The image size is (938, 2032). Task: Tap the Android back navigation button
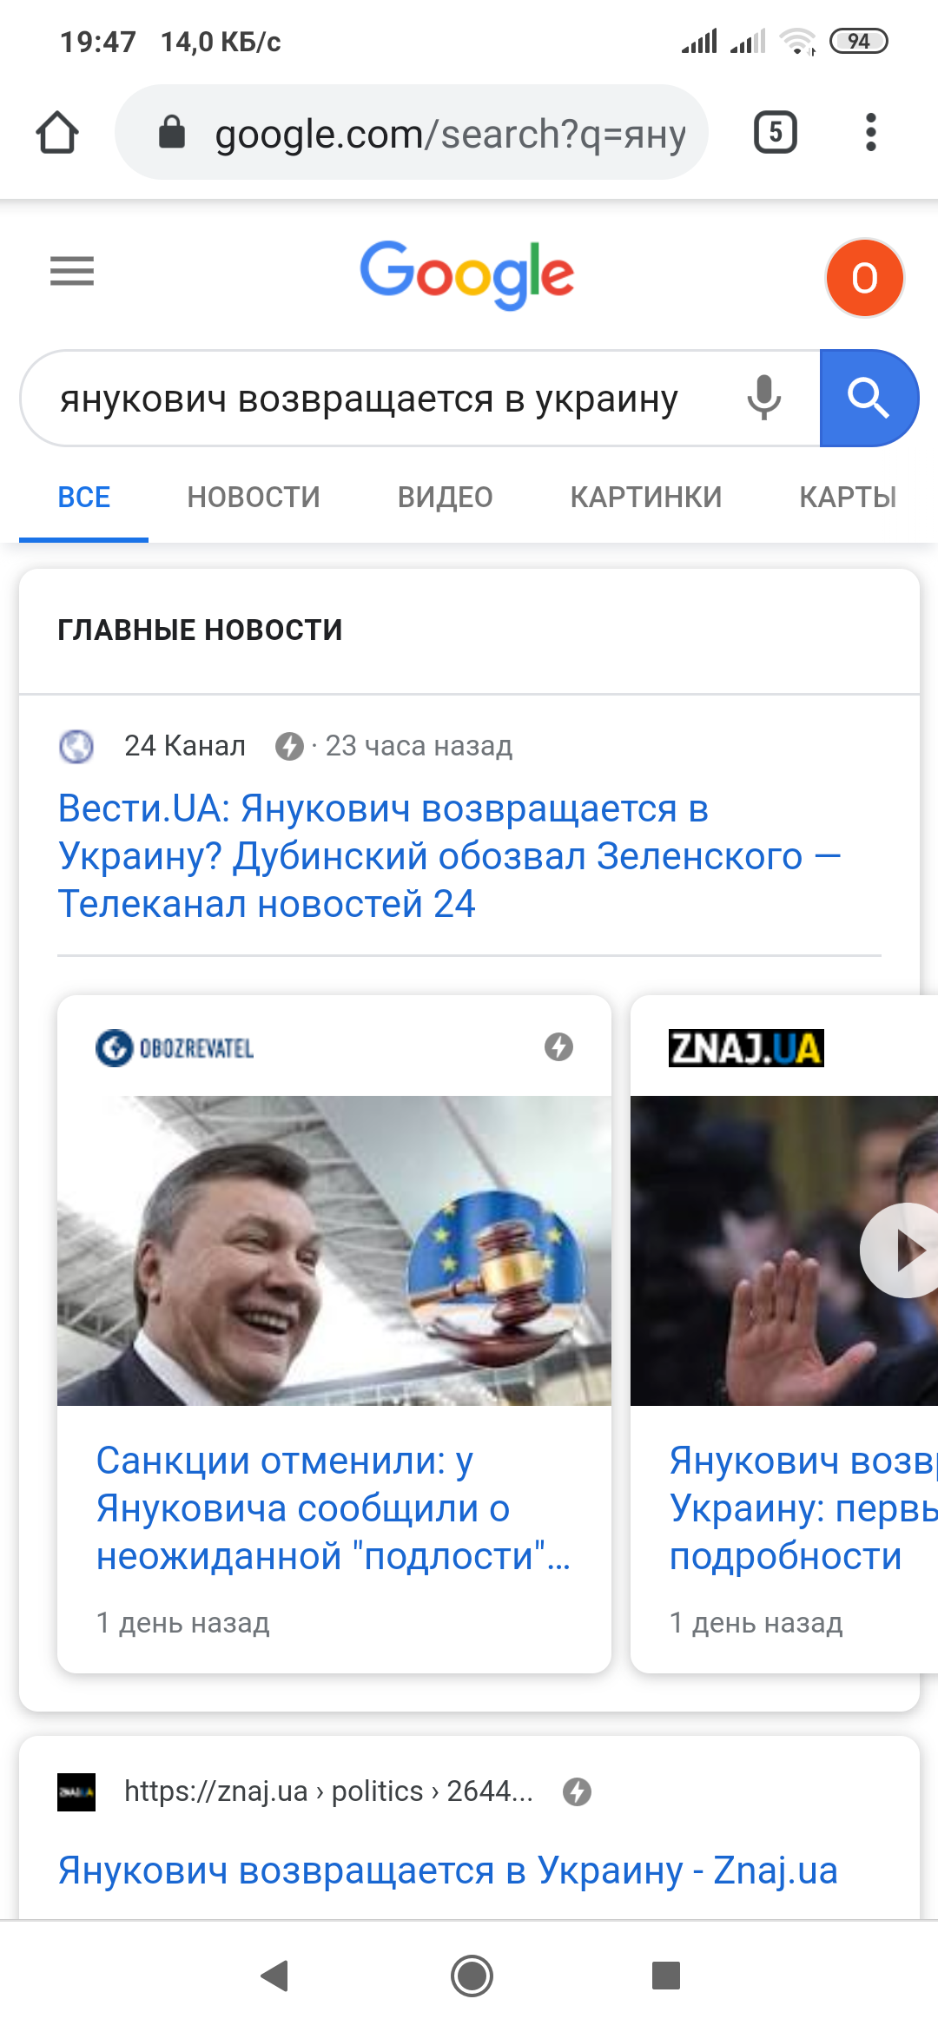[x=274, y=1976]
